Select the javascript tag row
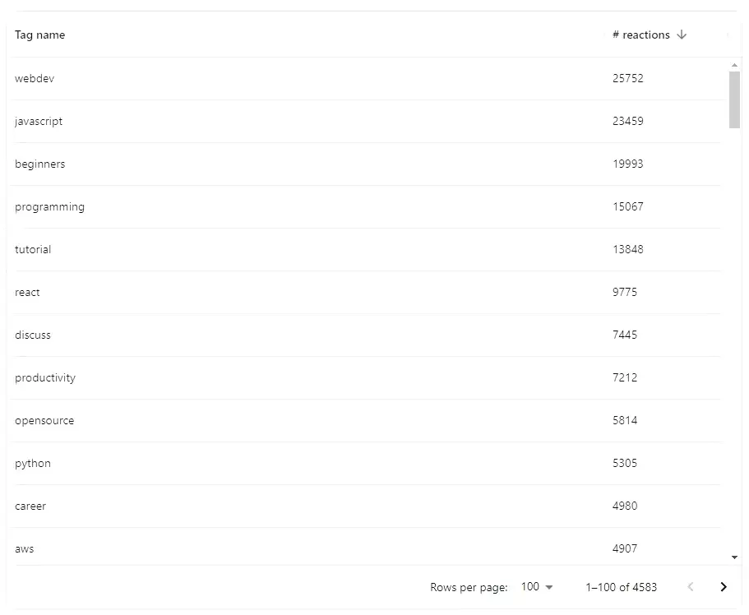The height and width of the screenshot is (615, 749). point(39,121)
